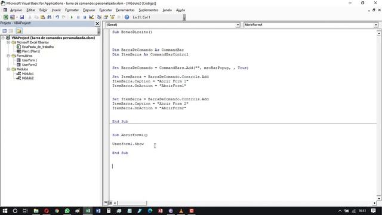
Task: Open the Properties Window toolbar icon
Action: [x=106, y=17]
